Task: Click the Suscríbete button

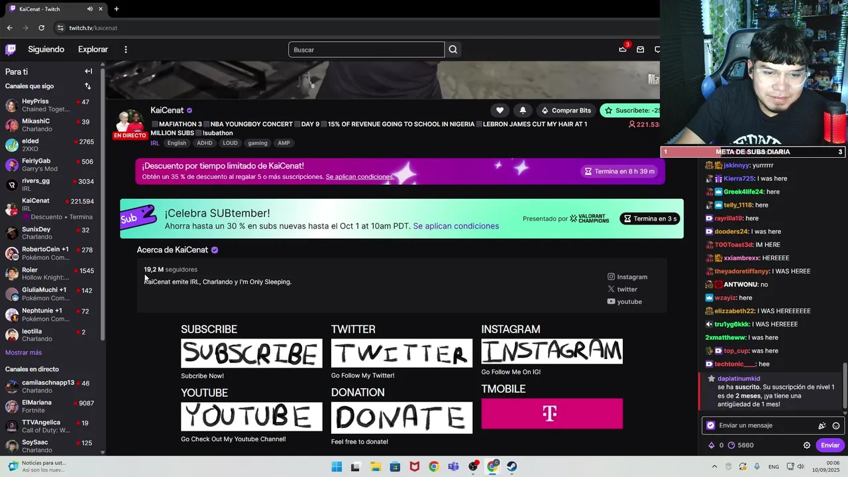Action: click(630, 110)
